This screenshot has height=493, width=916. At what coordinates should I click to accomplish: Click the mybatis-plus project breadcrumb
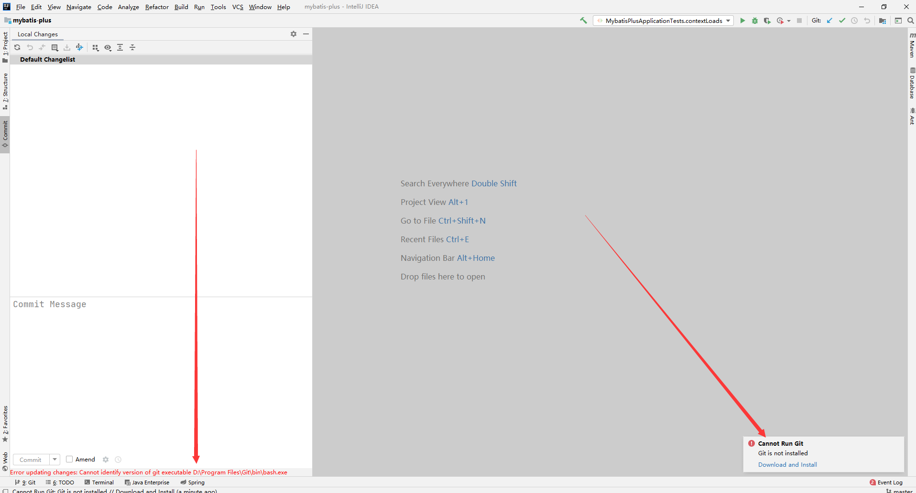click(x=28, y=20)
